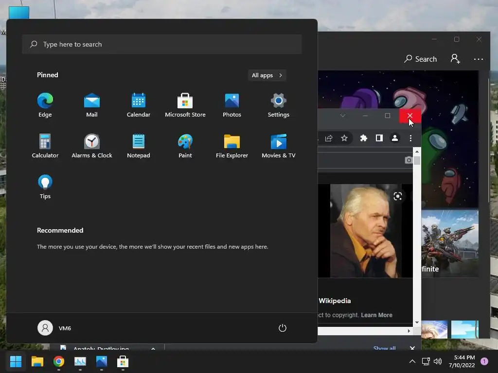Open Microsoft Store on the taskbar
498x373 pixels.
coord(123,361)
